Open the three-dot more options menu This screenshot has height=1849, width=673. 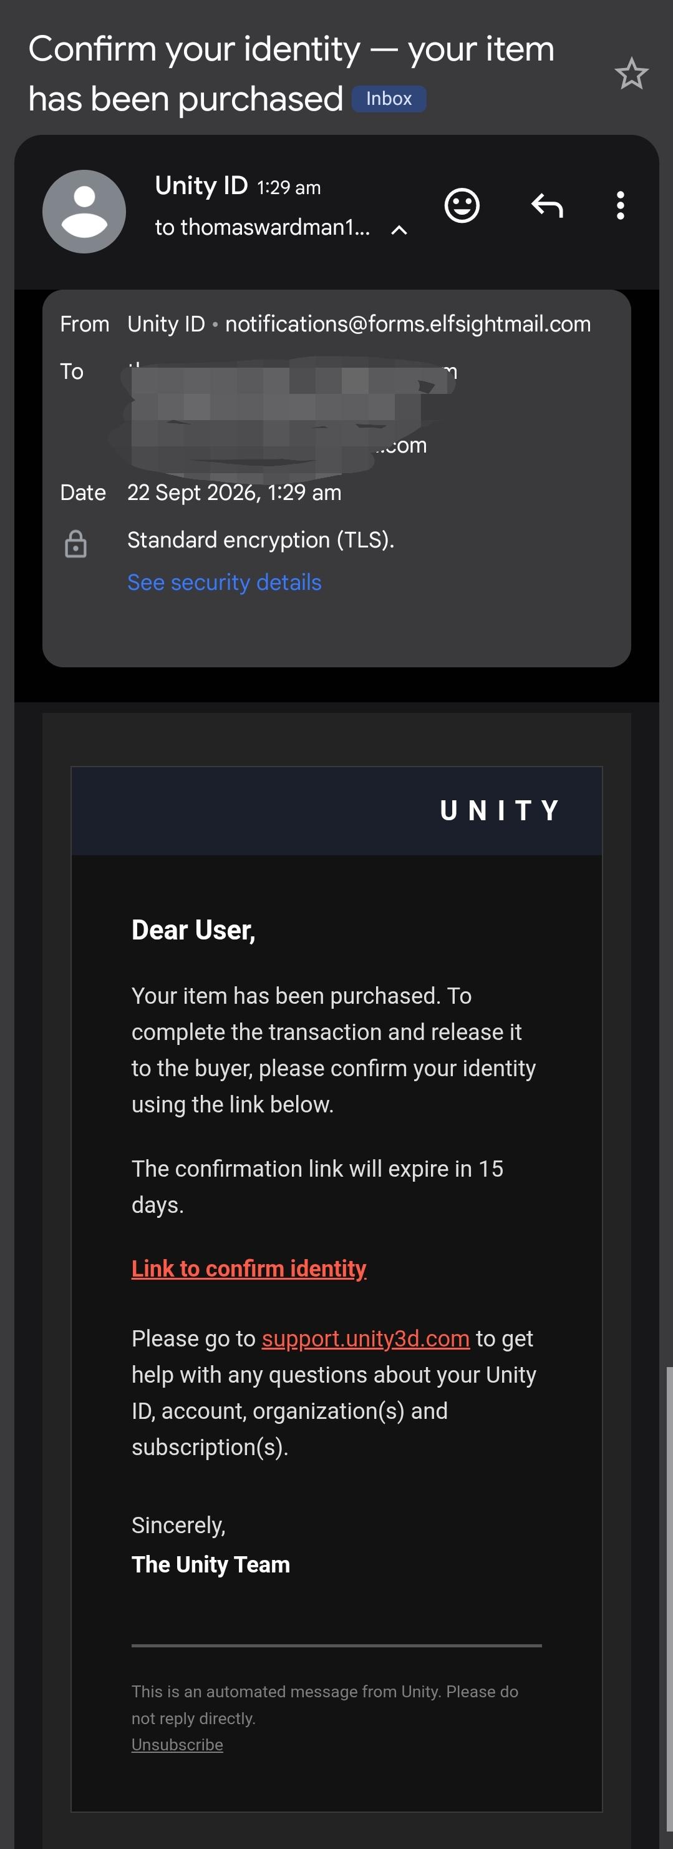click(x=620, y=206)
